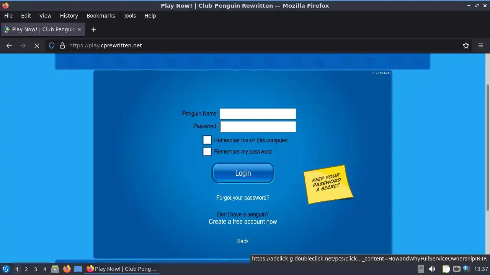This screenshot has width=490, height=275.
Task: Check 'Remember me on this computer' box
Action: 207,140
